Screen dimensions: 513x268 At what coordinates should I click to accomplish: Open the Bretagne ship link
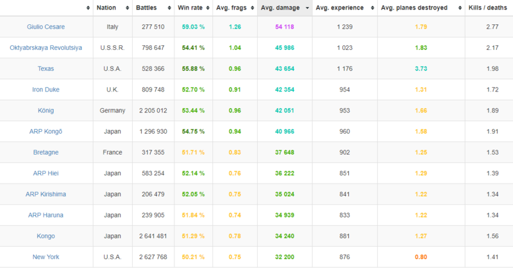[x=46, y=152]
